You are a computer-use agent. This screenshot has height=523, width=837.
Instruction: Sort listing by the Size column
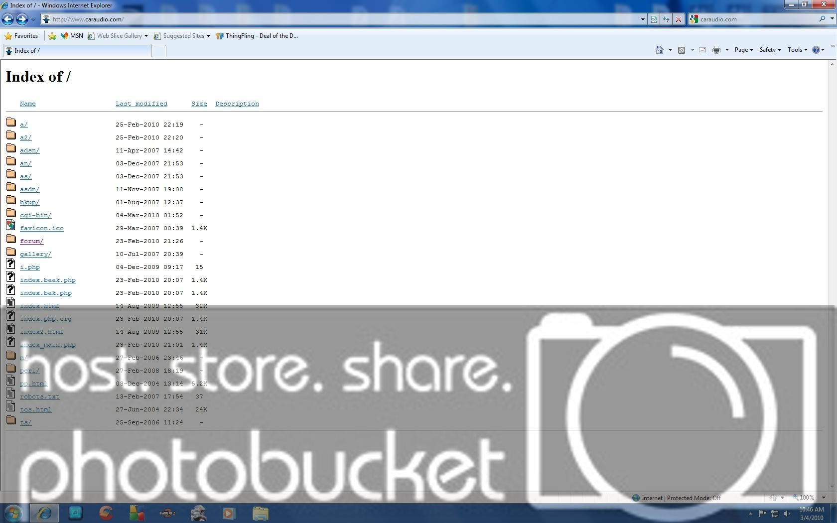(199, 104)
